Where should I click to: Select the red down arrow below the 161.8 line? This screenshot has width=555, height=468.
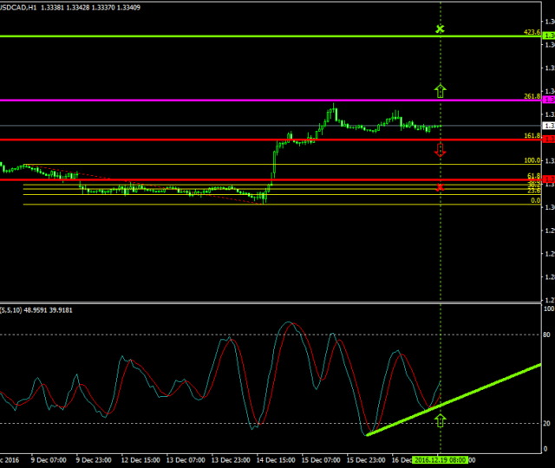[x=440, y=151]
